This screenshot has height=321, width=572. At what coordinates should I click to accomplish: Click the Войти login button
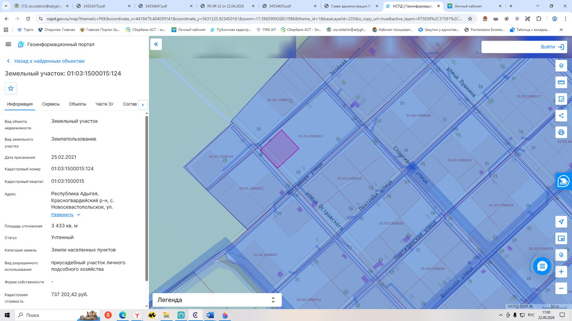pos(552,47)
